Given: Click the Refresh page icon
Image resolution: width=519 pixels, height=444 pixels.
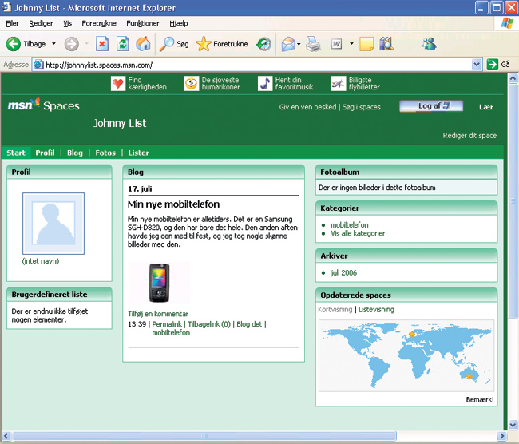Looking at the screenshot, I should 123,44.
